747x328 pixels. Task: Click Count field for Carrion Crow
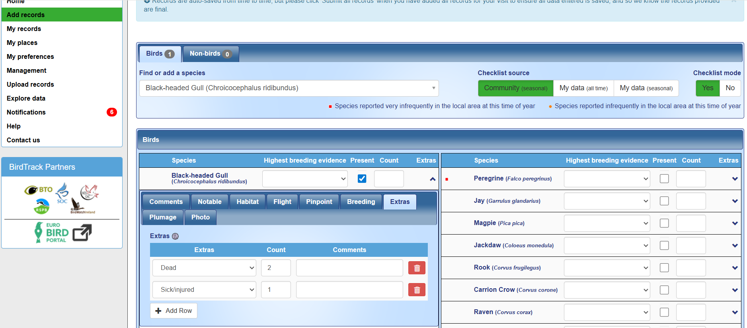coord(691,290)
